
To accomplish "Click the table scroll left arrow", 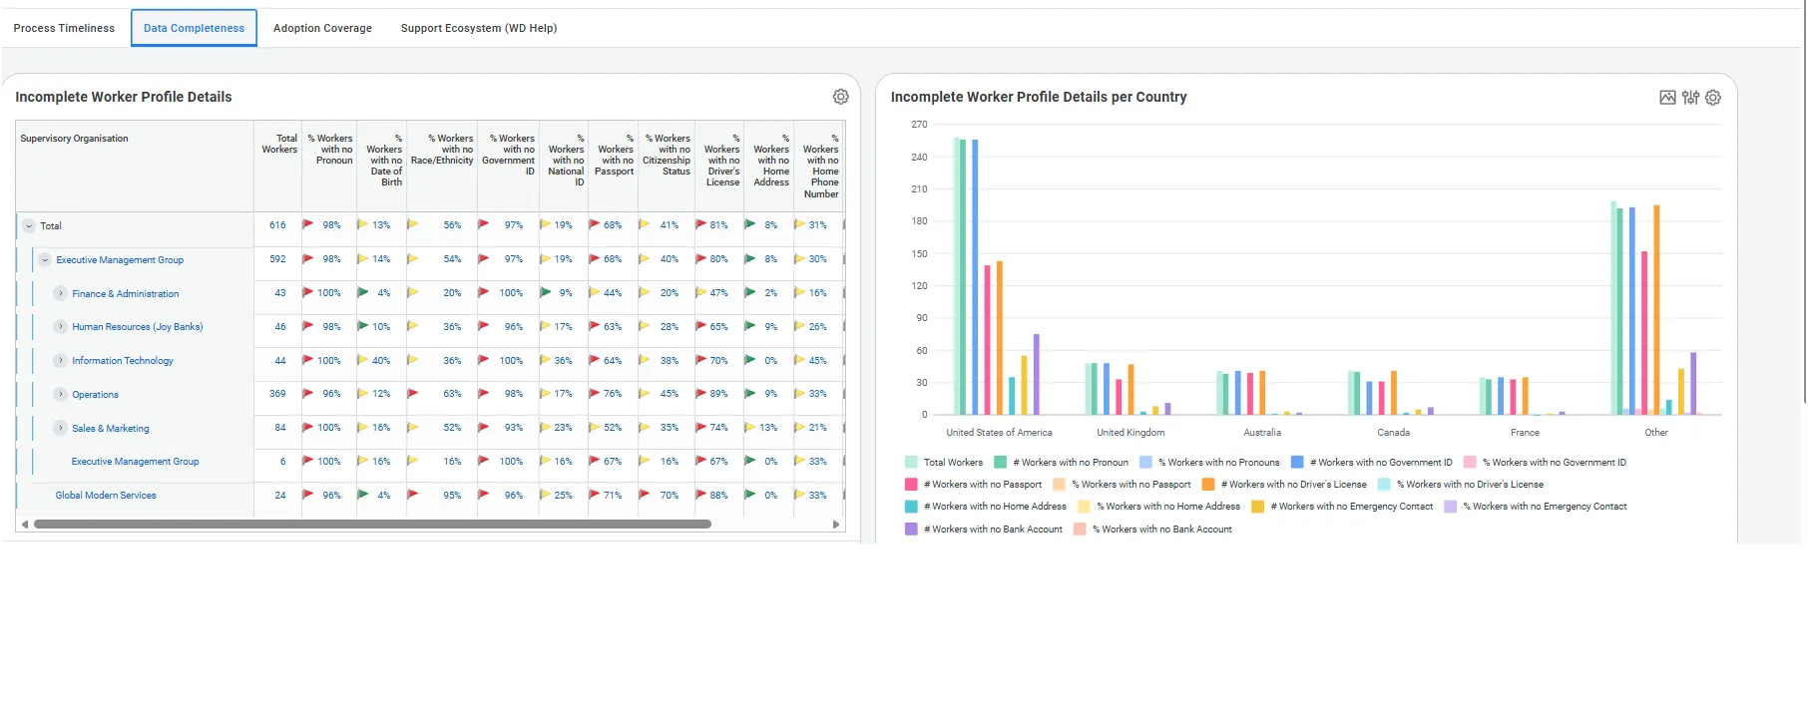I will pos(24,525).
